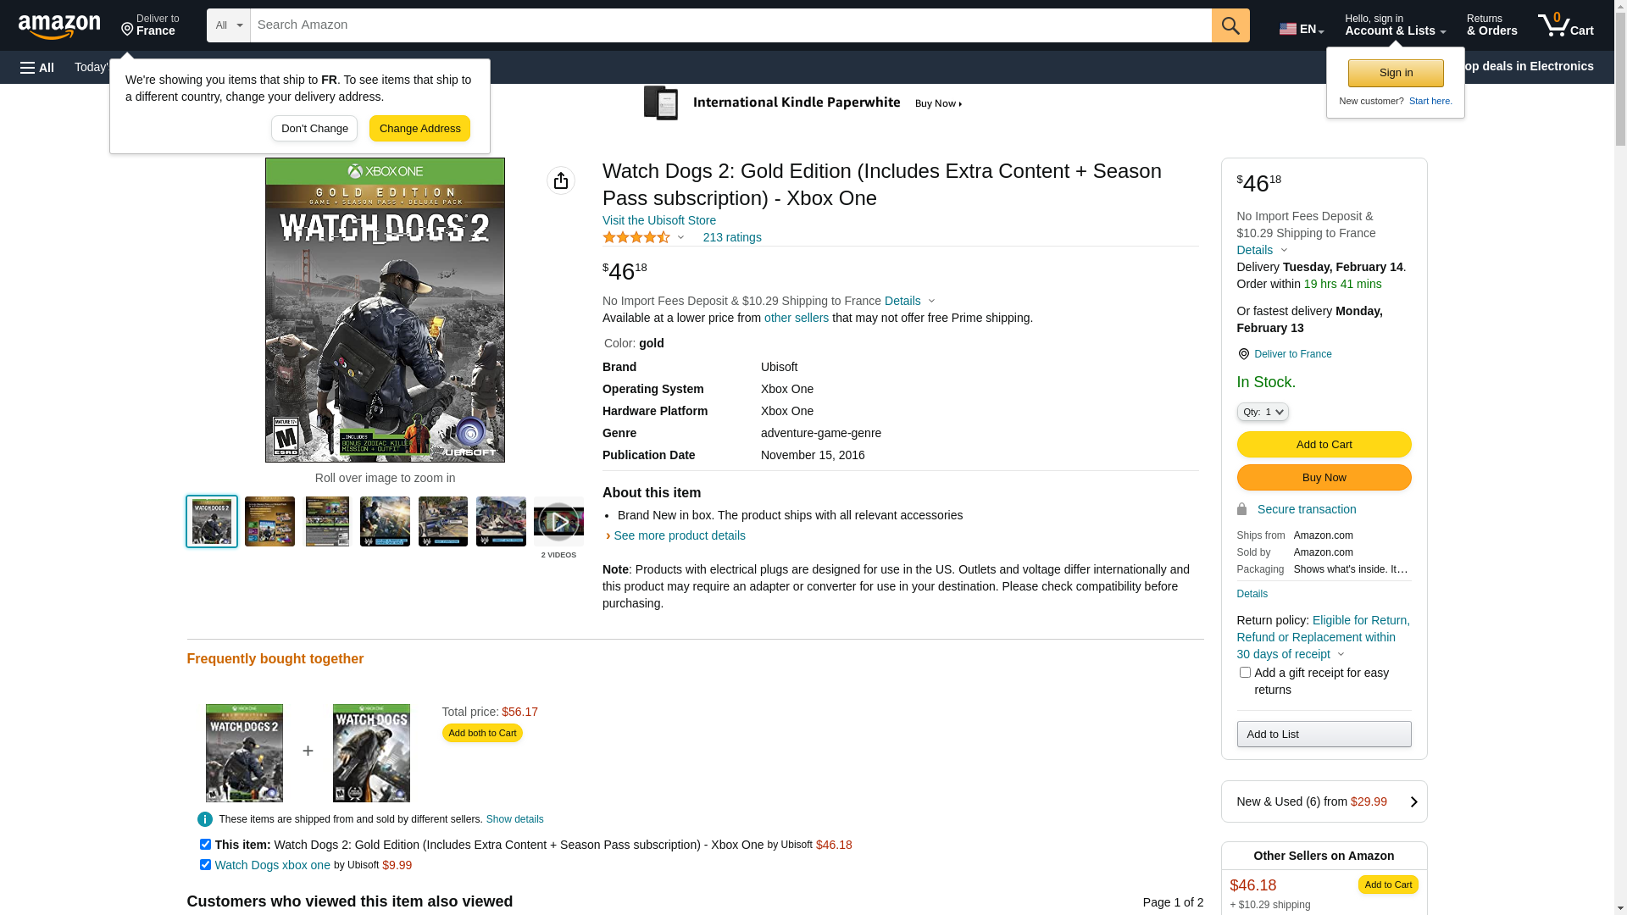Open Account & Lists menu
Viewport: 1627px width, 915px height.
click(1395, 25)
